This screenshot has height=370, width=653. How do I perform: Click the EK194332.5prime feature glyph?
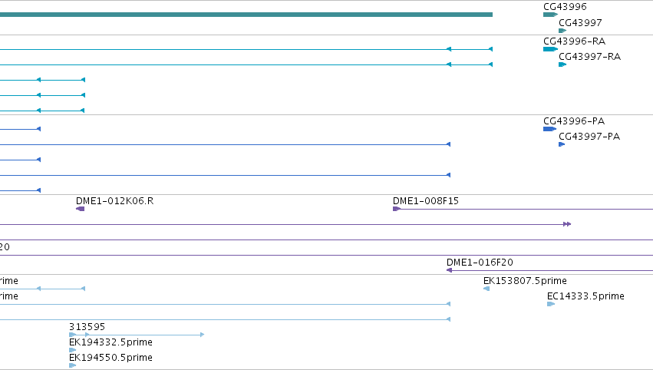(72, 350)
